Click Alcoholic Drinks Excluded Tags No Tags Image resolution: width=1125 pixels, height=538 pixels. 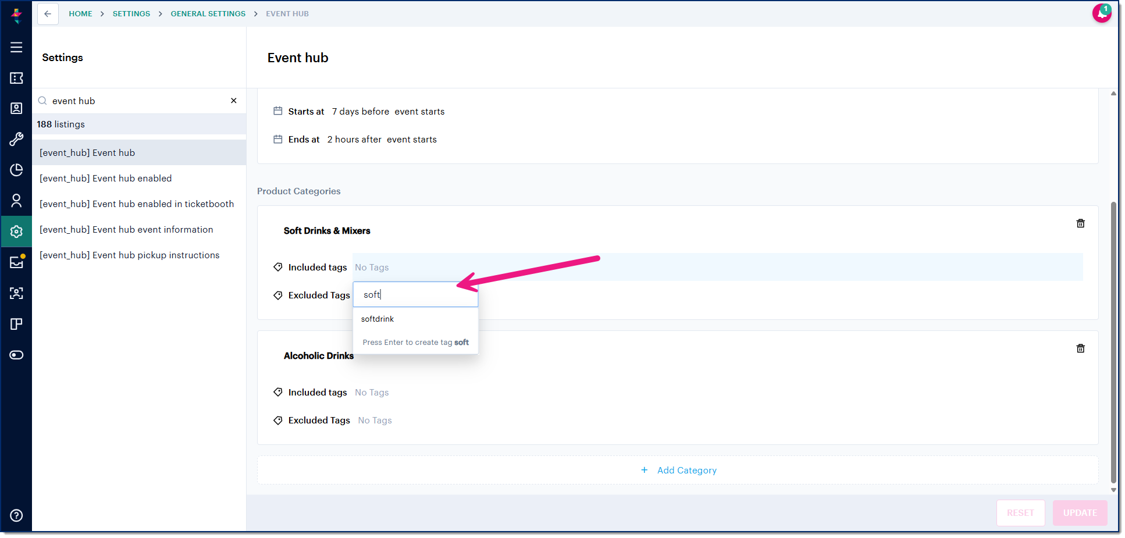click(x=375, y=420)
